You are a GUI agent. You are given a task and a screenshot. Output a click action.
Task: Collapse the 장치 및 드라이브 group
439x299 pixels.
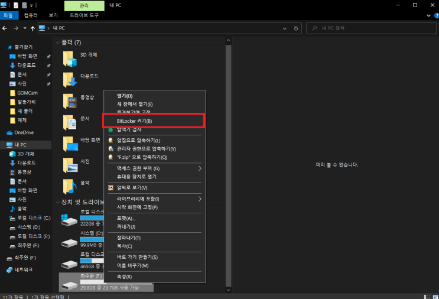(58, 202)
